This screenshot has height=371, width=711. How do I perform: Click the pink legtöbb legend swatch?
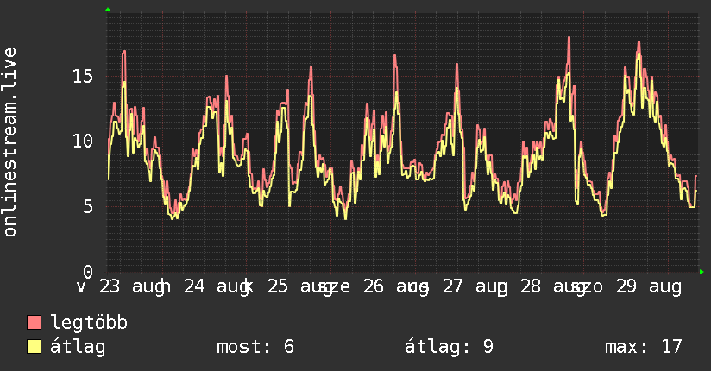34,322
